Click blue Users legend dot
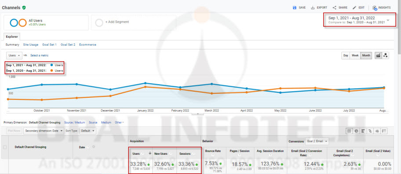Viewport: 401px width, 174px height. [x=51, y=65]
